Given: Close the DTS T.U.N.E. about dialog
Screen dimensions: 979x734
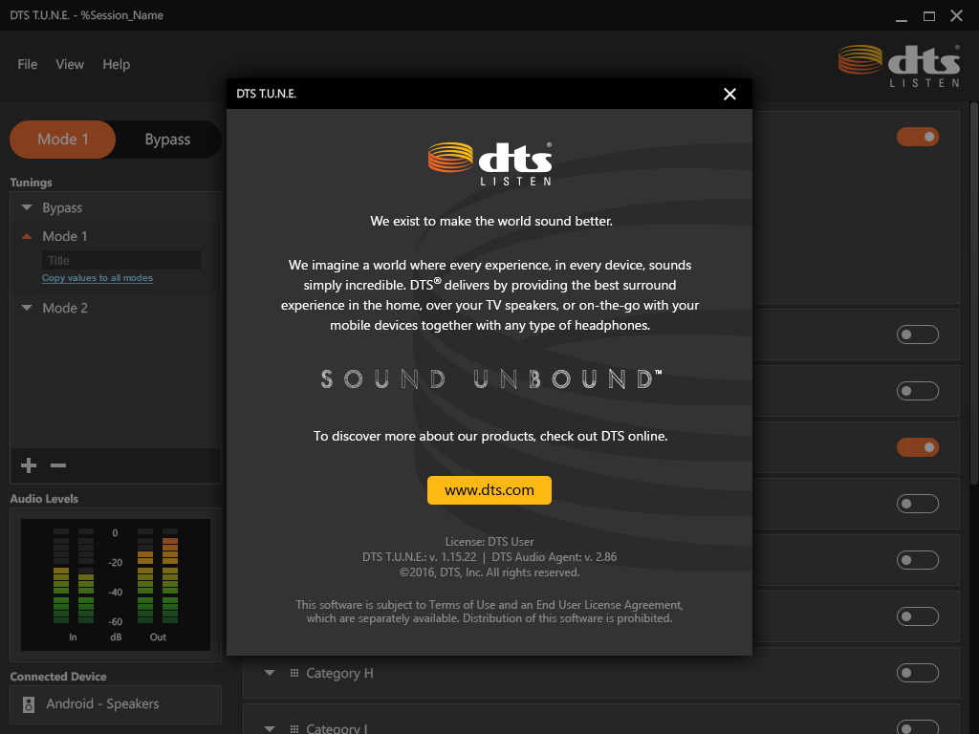Looking at the screenshot, I should click(729, 94).
